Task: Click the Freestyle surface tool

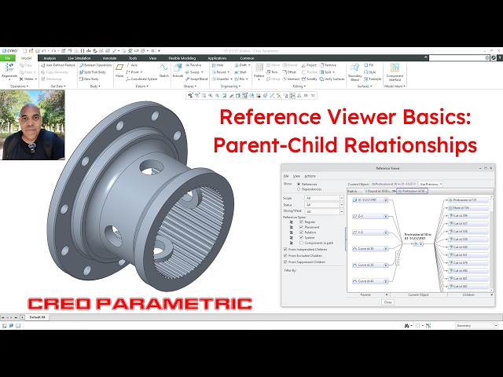Action: point(373,79)
